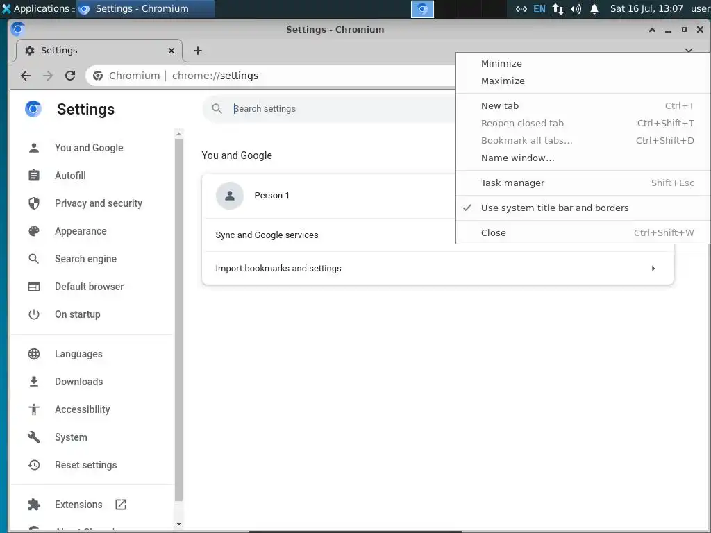
Task: Click the EN keyboard layout indicator
Action: [539, 8]
